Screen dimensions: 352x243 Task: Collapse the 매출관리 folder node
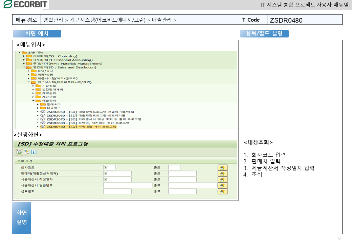33,101
